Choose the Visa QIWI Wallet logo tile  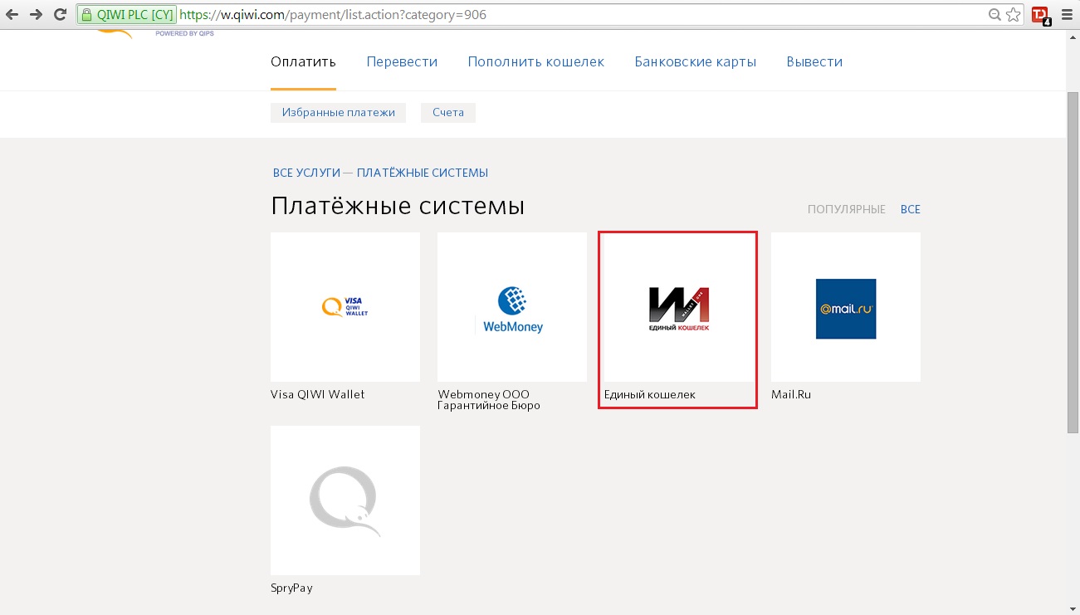coord(345,307)
